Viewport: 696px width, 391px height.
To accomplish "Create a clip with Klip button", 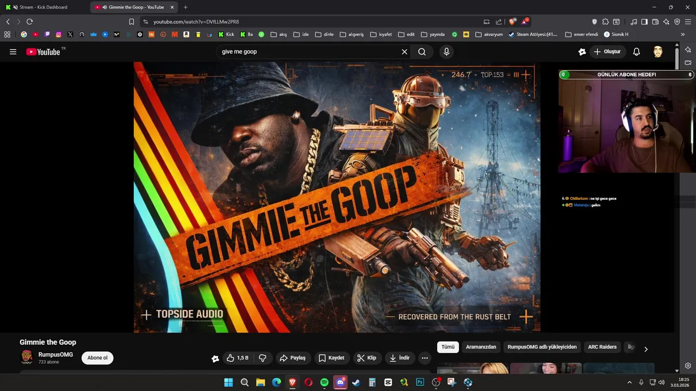I will point(366,358).
